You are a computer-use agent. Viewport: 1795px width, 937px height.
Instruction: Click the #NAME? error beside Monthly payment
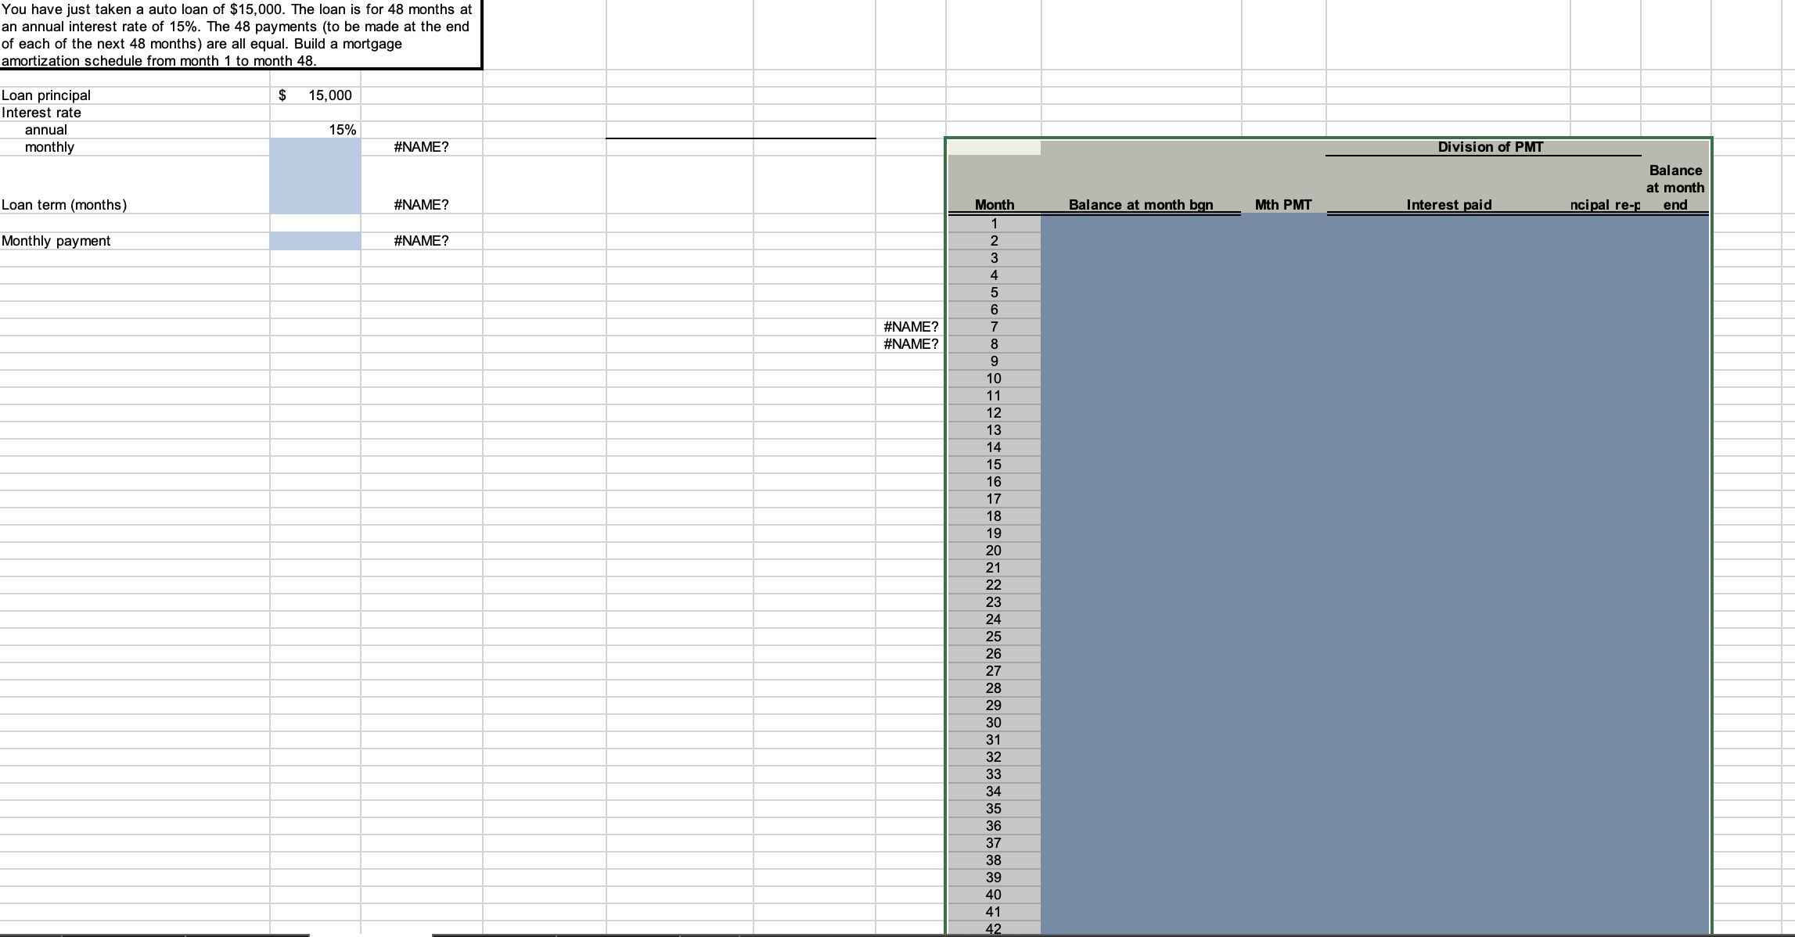[419, 241]
